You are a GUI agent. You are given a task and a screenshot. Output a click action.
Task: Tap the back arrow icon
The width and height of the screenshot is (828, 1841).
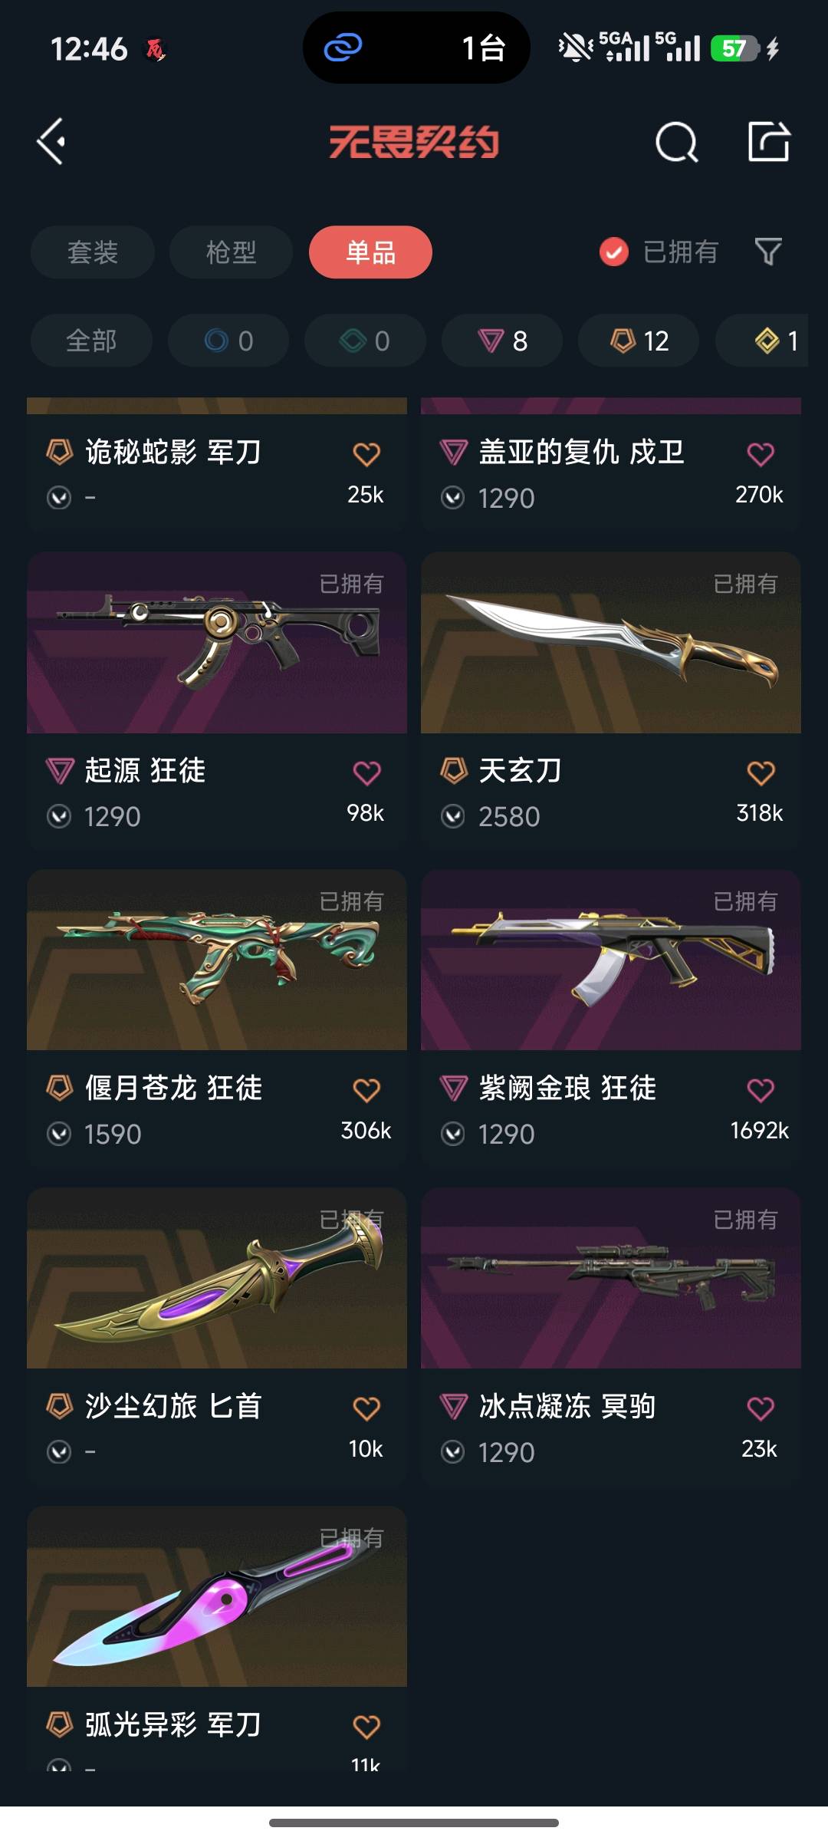(x=51, y=142)
